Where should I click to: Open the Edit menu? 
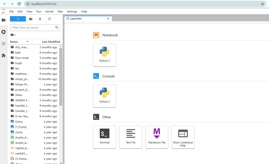(20, 12)
